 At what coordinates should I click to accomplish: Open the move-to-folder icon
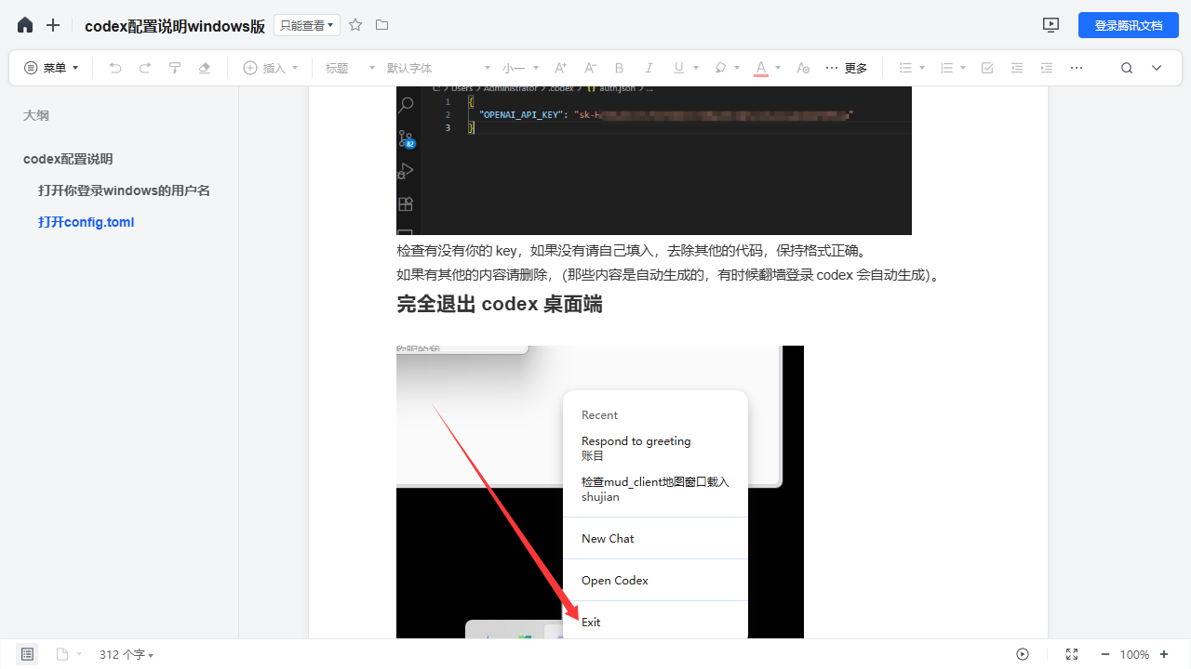(x=381, y=25)
